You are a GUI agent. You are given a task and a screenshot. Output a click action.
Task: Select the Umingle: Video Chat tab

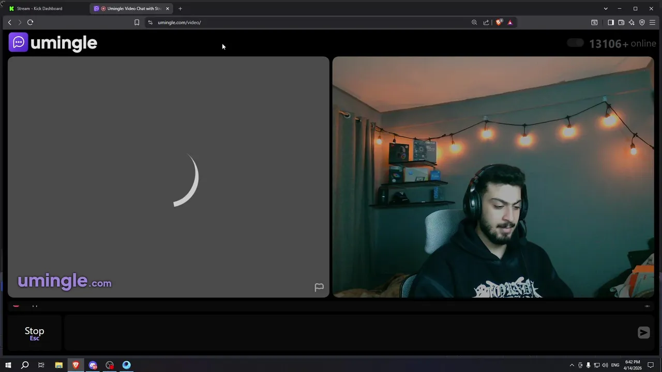tap(131, 8)
